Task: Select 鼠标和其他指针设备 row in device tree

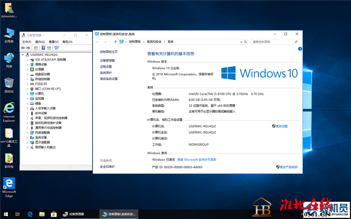Action: [x=46, y=123]
